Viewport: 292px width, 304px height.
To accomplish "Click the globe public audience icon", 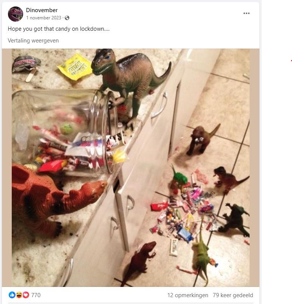I will coord(67,18).
